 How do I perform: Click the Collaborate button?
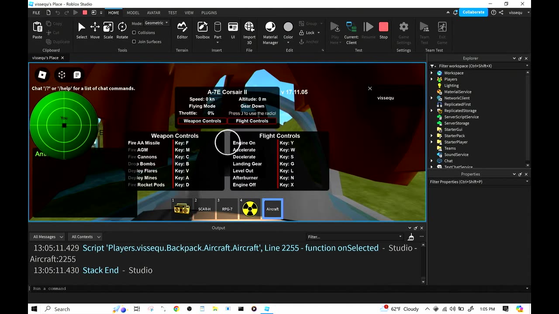473,12
